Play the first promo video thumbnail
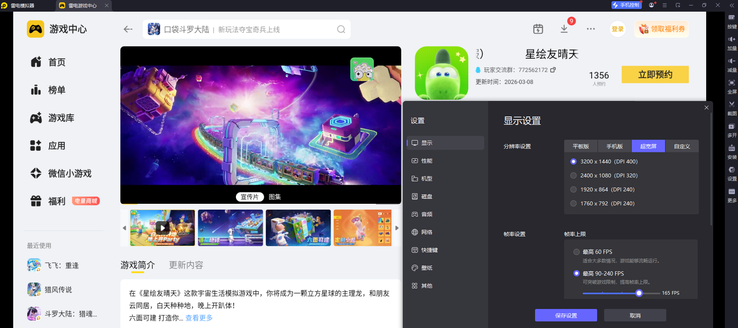Screen dimensions: 738x328 pyautogui.click(x=163, y=228)
